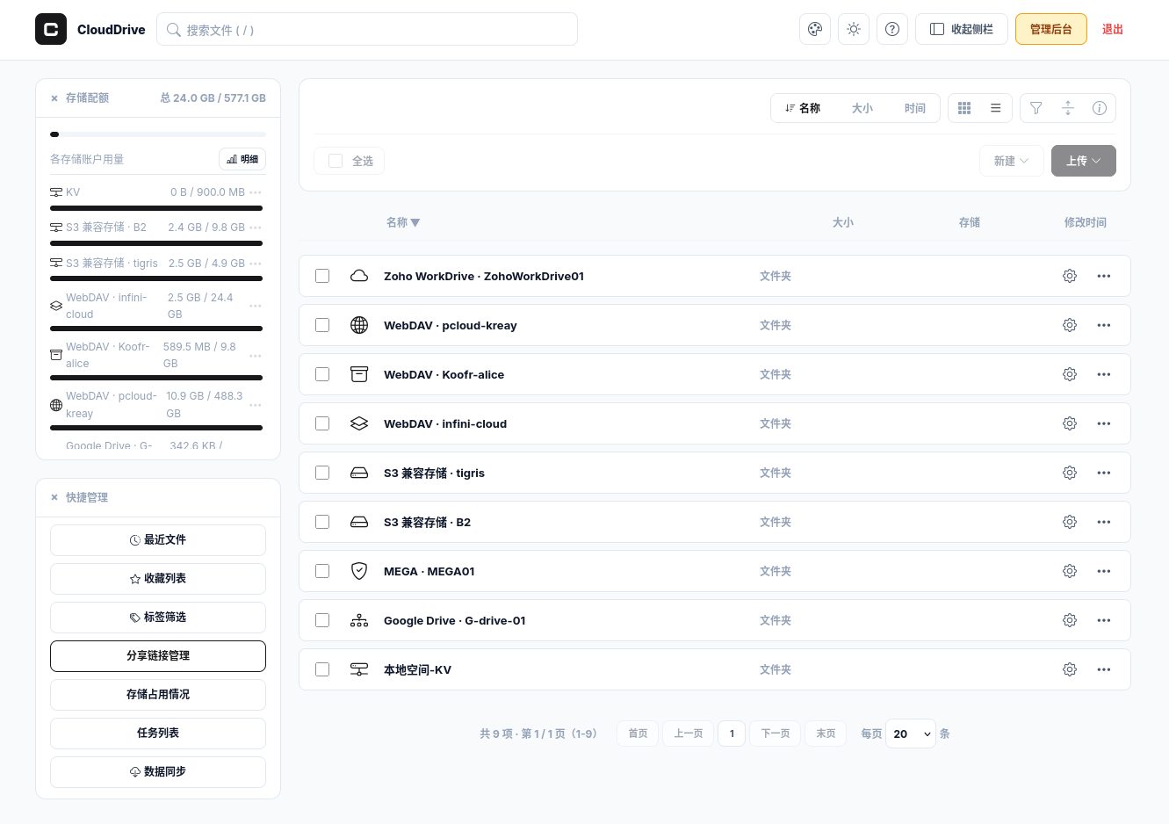This screenshot has height=824, width=1169.
Task: Close the 存储配额 panel
Action: click(54, 98)
